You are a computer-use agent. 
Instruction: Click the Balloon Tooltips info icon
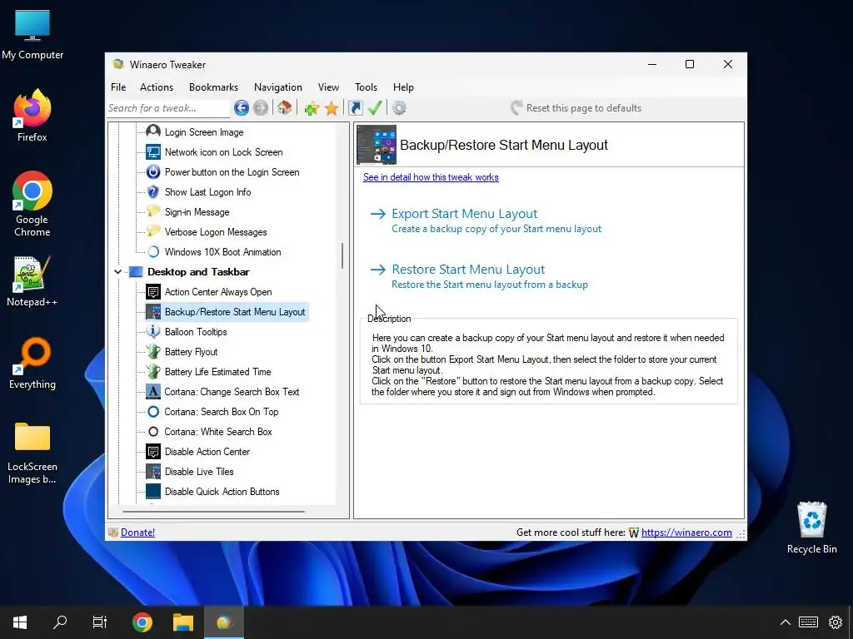(x=153, y=331)
